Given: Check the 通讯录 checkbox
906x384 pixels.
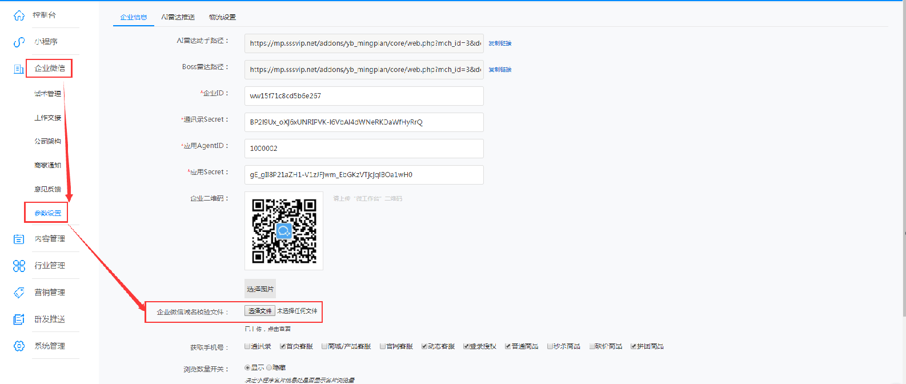Looking at the screenshot, I should tap(247, 346).
